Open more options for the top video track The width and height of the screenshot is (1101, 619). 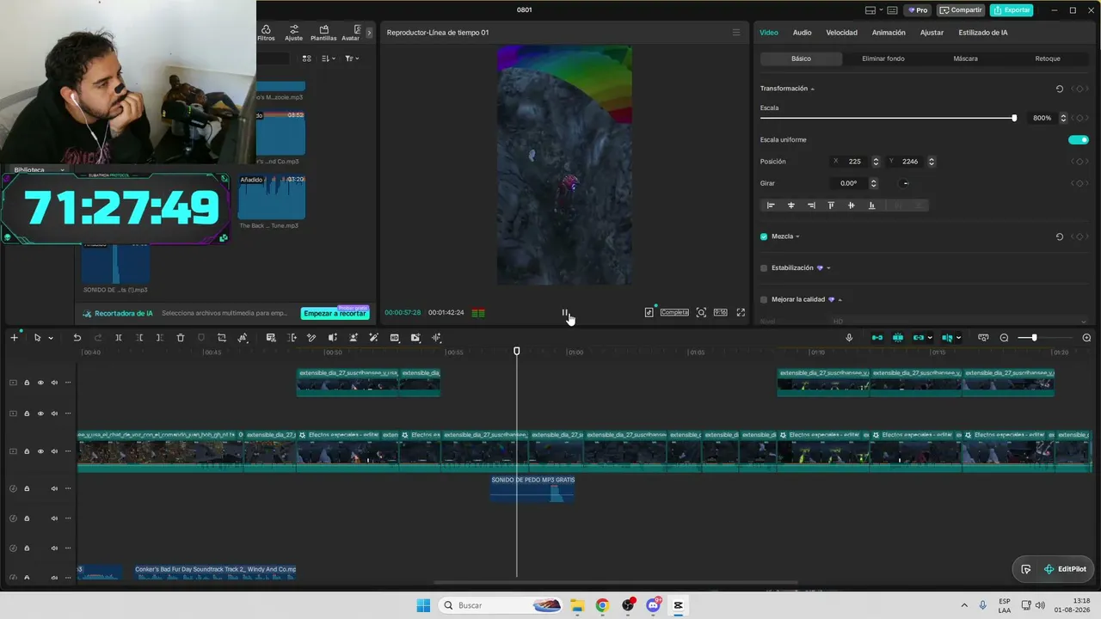coord(68,383)
